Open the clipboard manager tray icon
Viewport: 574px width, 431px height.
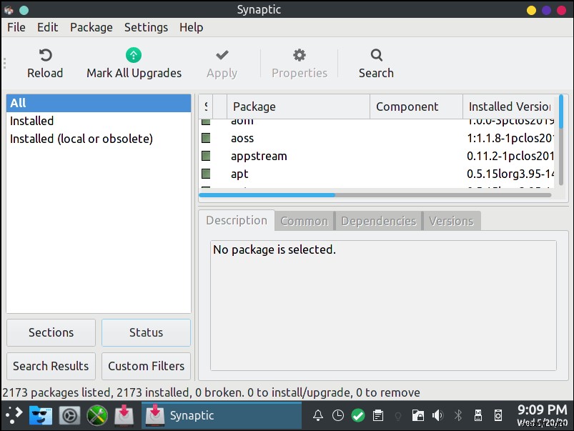click(378, 415)
